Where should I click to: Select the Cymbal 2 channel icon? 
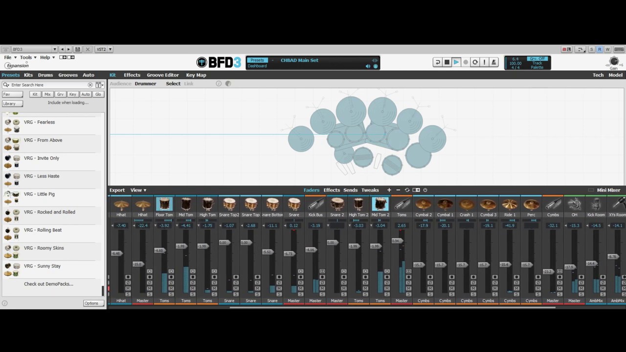[424, 204]
